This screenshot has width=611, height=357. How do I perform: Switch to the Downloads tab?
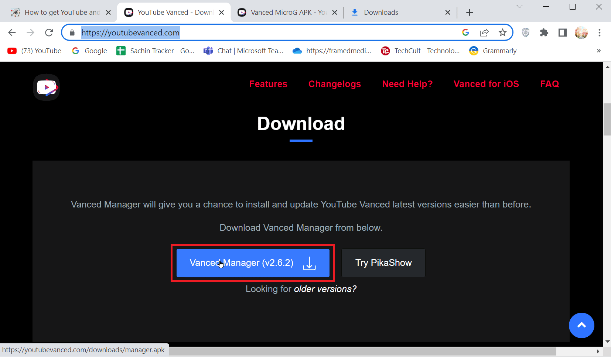[x=400, y=12]
